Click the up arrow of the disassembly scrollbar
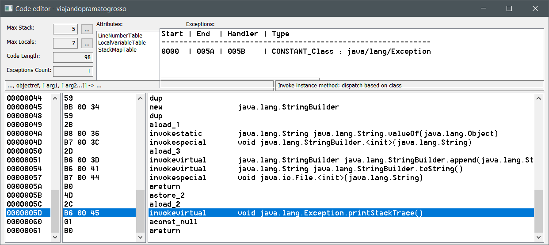Image resolution: width=549 pixels, height=245 pixels. pyautogui.click(x=538, y=98)
